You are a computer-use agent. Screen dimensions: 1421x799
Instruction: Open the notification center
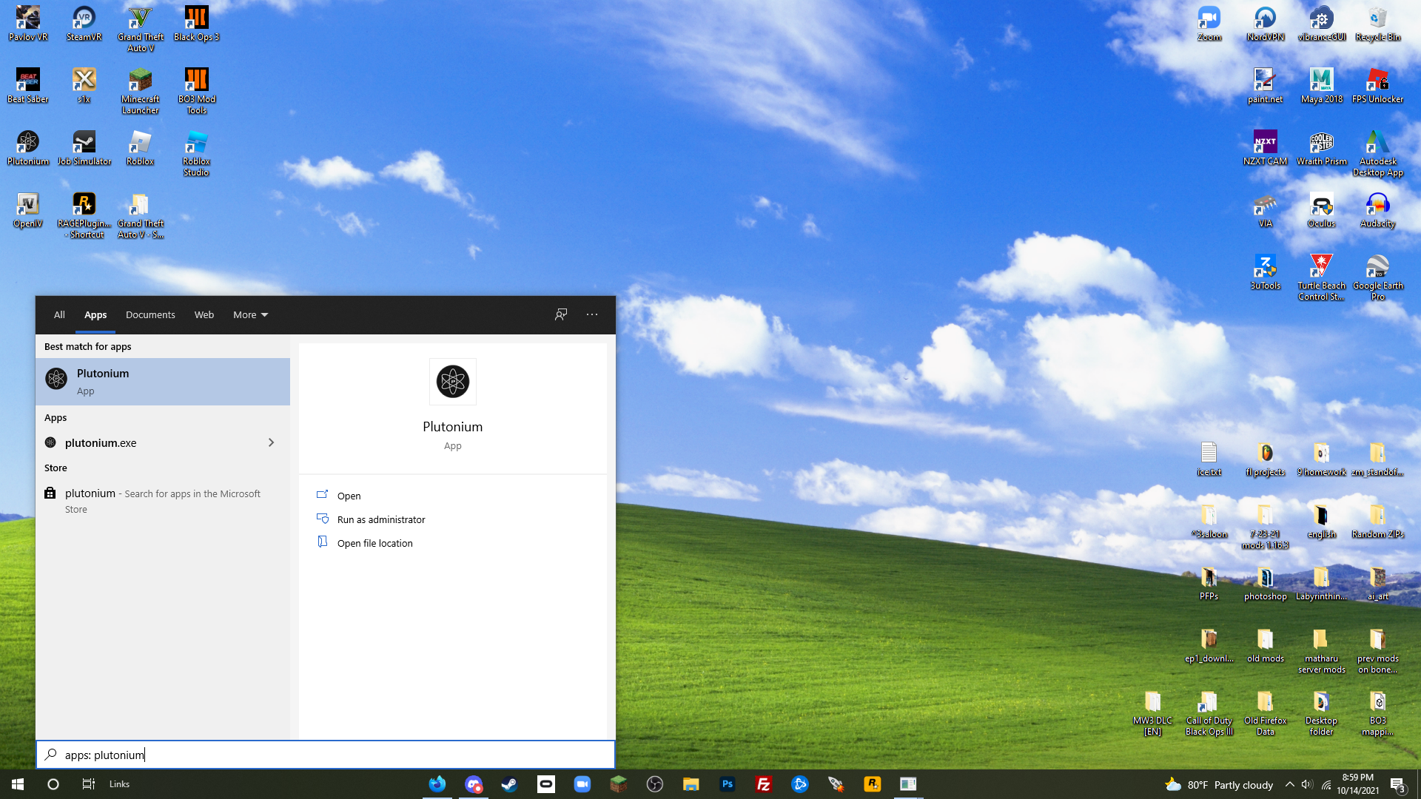pyautogui.click(x=1398, y=784)
